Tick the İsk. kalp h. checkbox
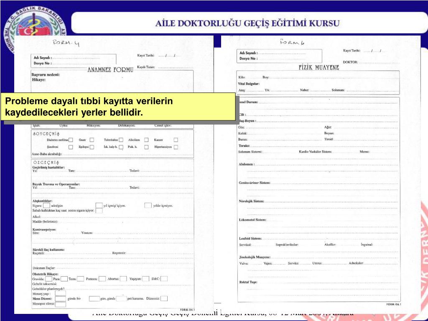The width and height of the screenshot is (428, 321). point(121,147)
